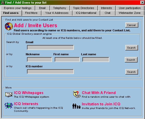
Task: Click the Chat With A Friend dice icon
Action: pyautogui.click(x=77, y=94)
